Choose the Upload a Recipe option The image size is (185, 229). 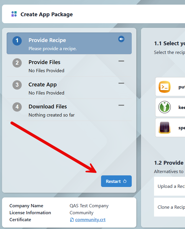pyautogui.click(x=171, y=186)
